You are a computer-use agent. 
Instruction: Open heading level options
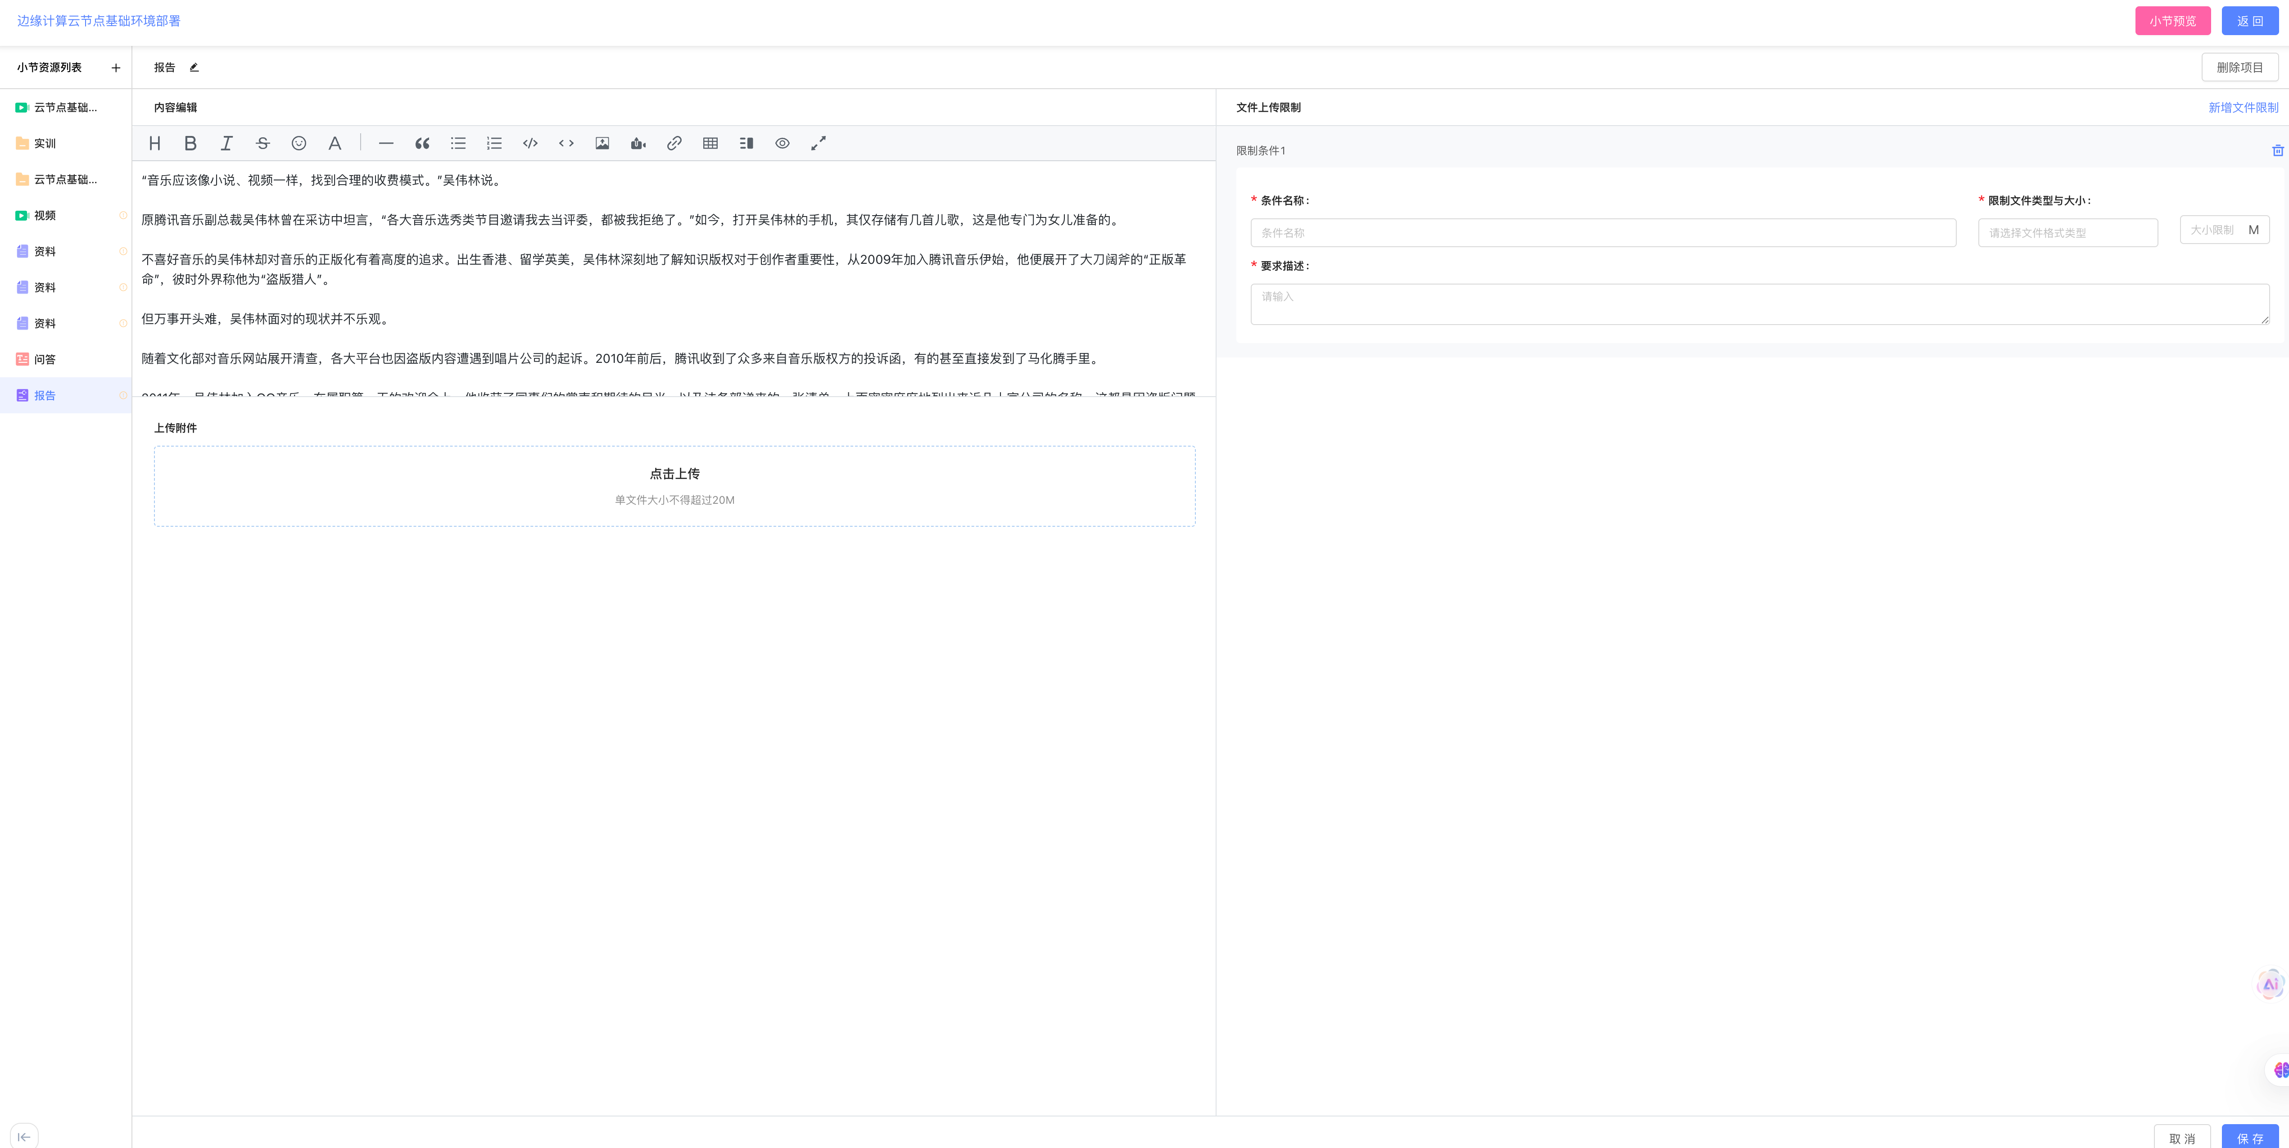(x=154, y=143)
